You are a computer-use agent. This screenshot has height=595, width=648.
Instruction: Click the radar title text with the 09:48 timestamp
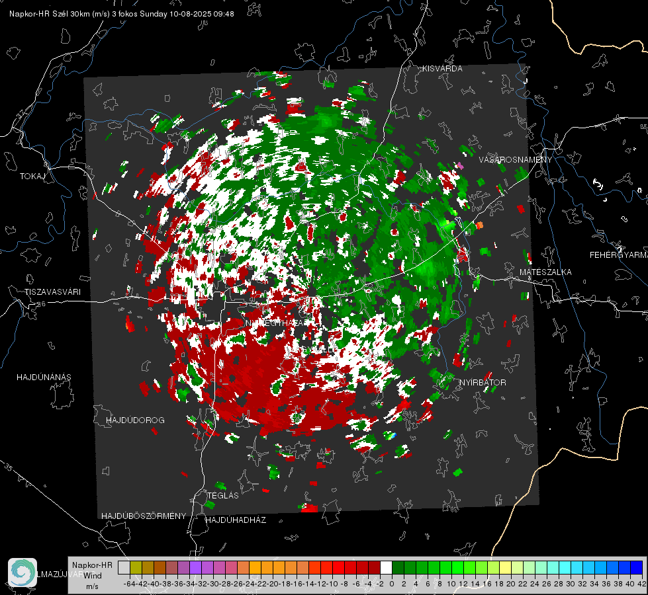(122, 14)
